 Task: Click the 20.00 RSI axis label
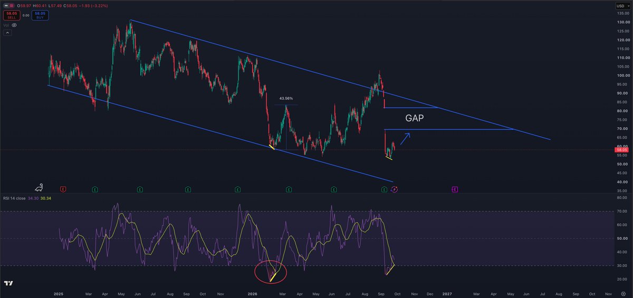point(623,279)
